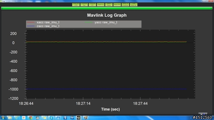Click the Convert to Text button
This screenshot has height=120, width=214.
[x=84, y=5]
